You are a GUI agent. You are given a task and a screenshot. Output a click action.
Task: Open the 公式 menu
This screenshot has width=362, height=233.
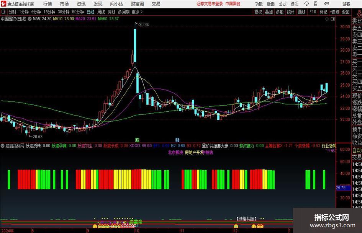(x=283, y=4)
